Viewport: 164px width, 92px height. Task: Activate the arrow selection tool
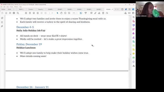(57, 13)
